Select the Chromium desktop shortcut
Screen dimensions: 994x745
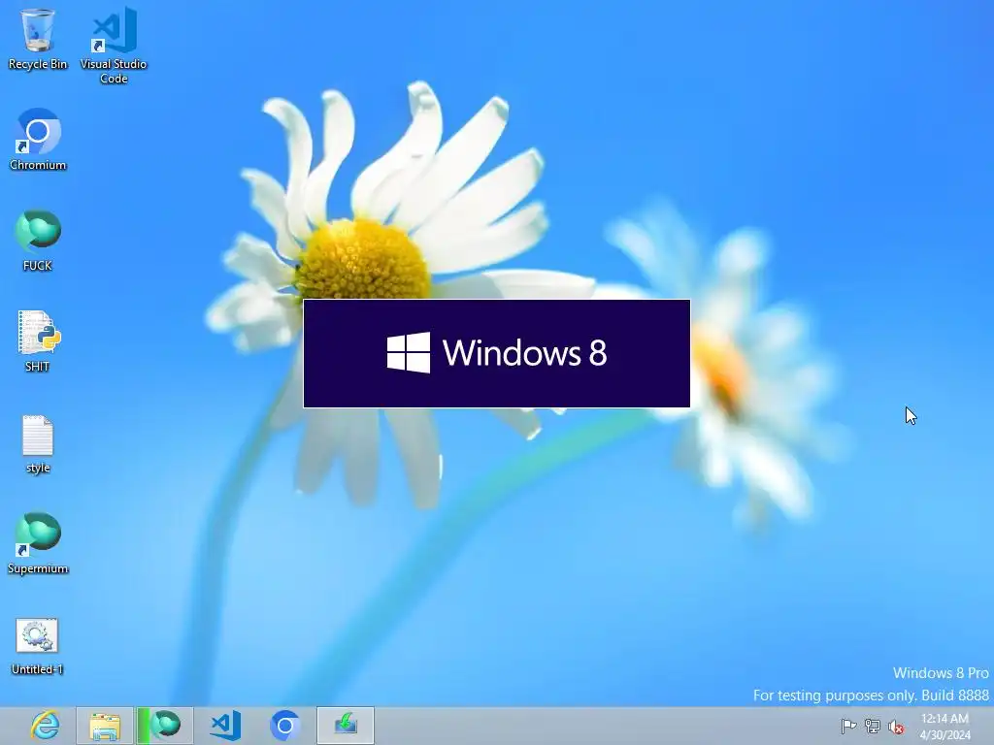38,140
